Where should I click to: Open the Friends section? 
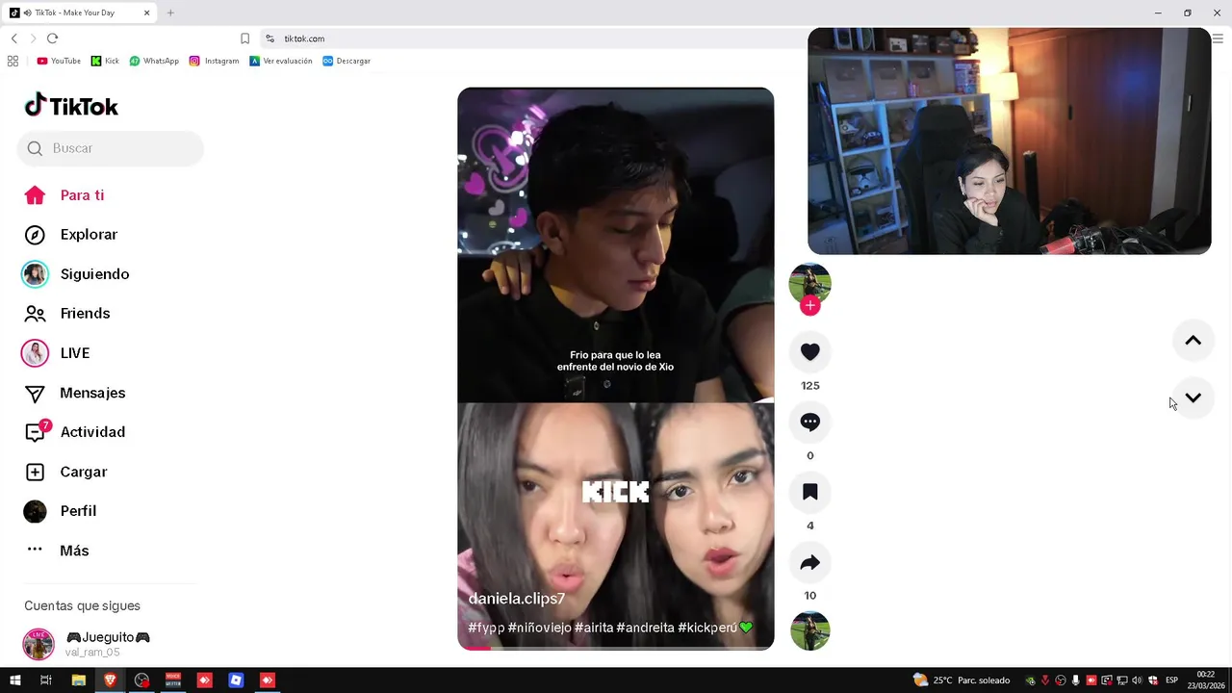coord(67,314)
